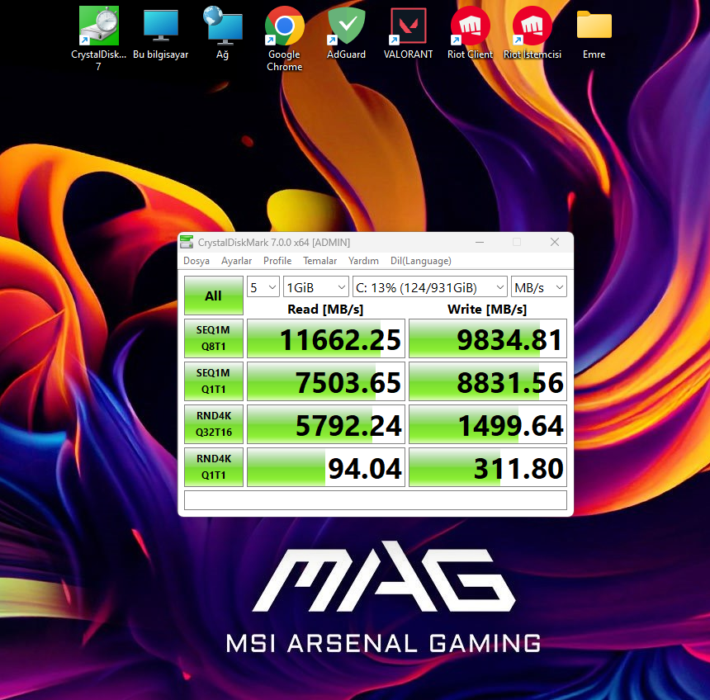Click the CrystalDiskMark title bar app icon

(x=187, y=242)
